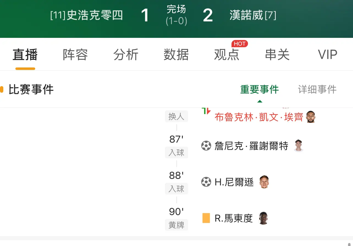Show 详细事件 event view
The width and height of the screenshot is (353, 246).
[317, 89]
